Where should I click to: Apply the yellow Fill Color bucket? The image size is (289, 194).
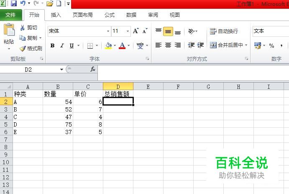(x=108, y=45)
